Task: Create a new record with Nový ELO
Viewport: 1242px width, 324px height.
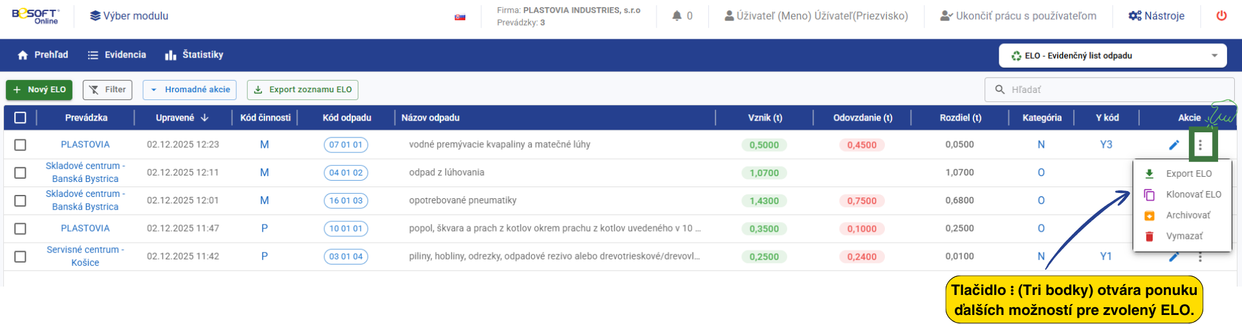Action: tap(39, 90)
